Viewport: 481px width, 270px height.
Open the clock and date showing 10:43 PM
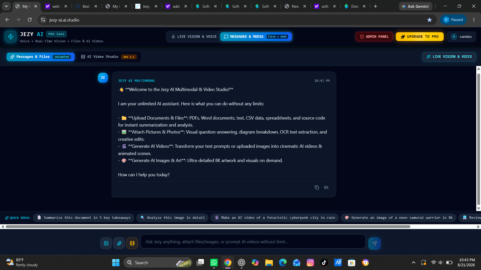pos(466,262)
